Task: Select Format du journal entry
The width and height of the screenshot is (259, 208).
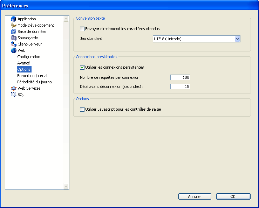Action: tap(32, 76)
